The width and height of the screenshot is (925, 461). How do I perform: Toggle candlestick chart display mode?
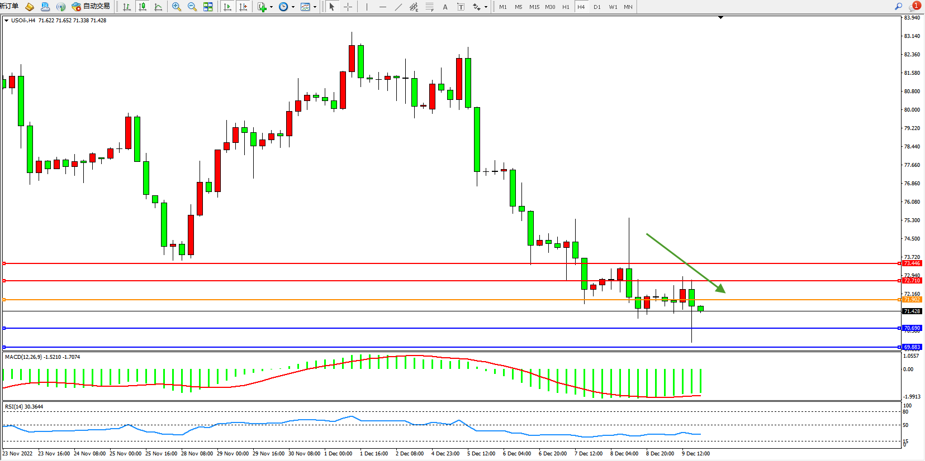coord(143,7)
